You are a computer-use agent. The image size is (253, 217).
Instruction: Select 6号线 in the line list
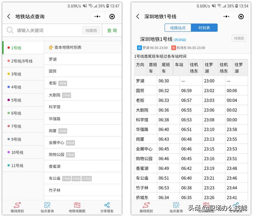click(x=23, y=113)
